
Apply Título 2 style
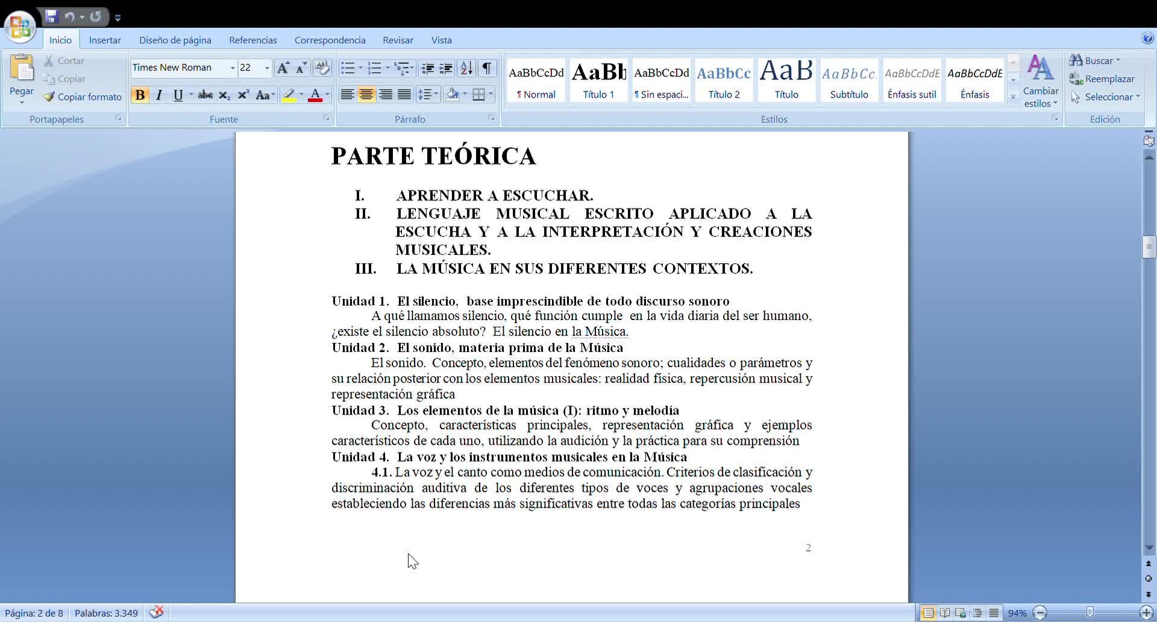(x=724, y=80)
